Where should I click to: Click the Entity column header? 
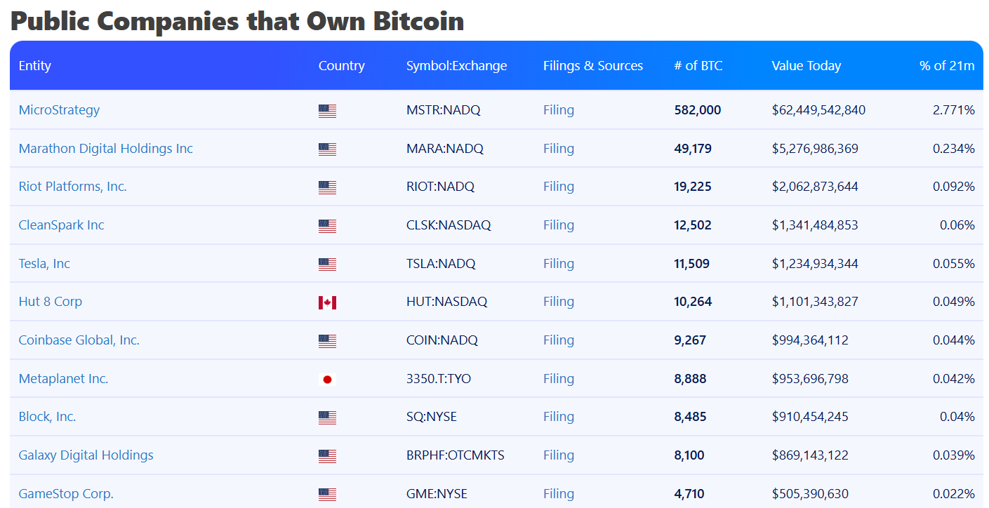click(x=35, y=66)
